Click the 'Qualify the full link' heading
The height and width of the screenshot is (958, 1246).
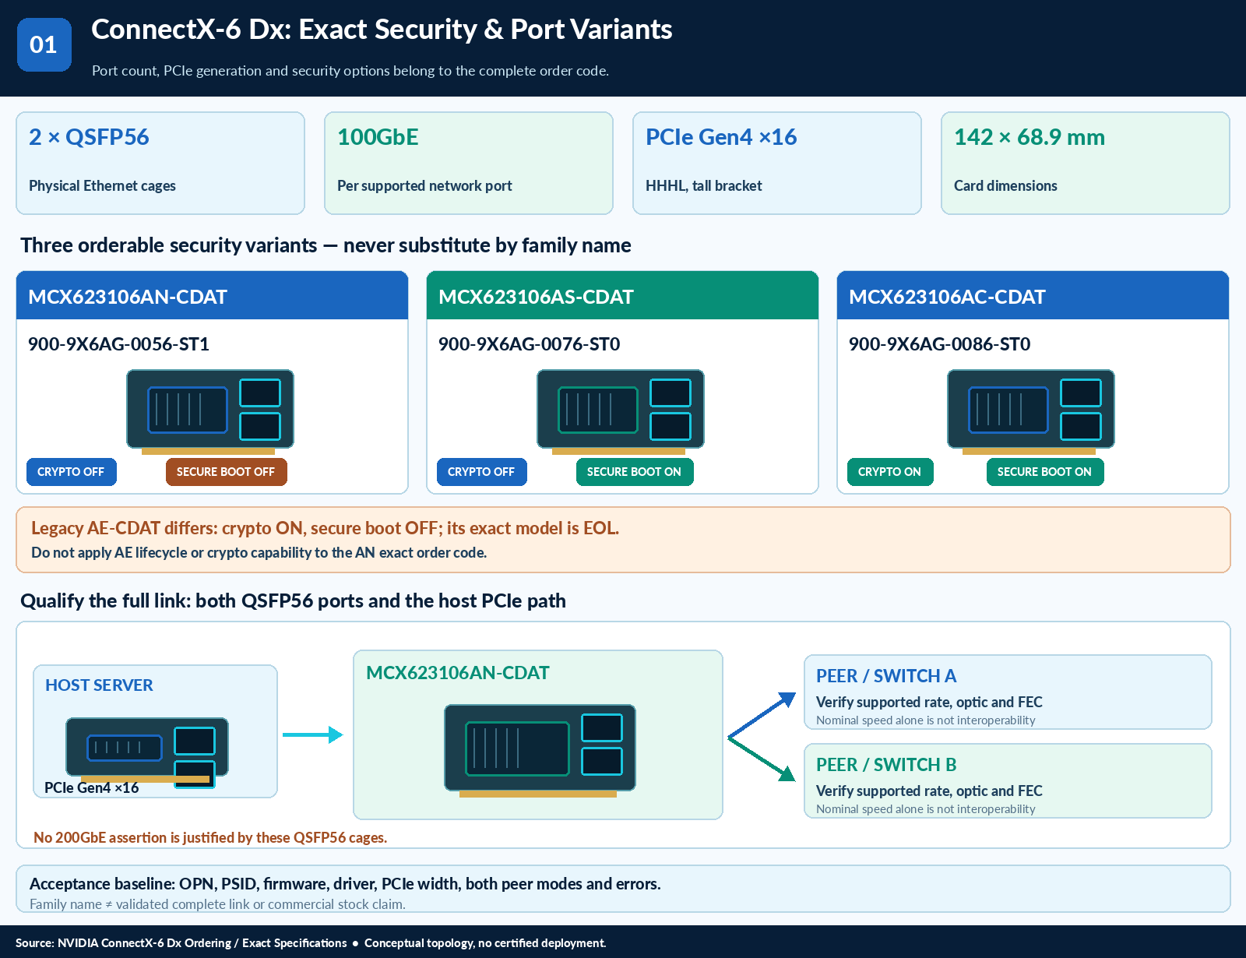(293, 601)
